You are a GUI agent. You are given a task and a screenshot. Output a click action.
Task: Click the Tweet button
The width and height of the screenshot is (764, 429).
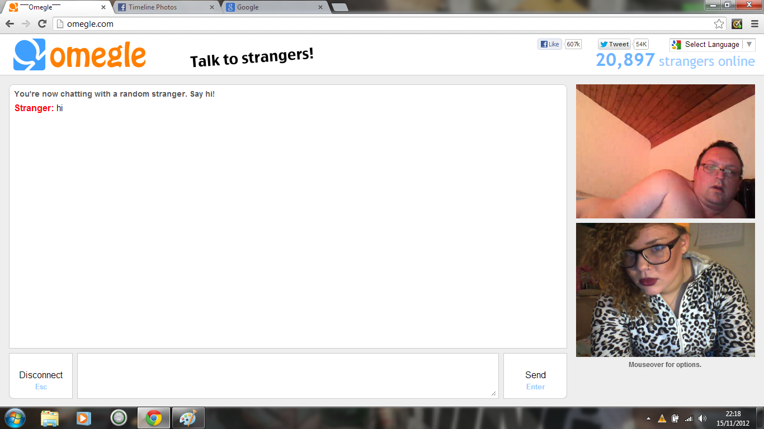click(x=614, y=44)
